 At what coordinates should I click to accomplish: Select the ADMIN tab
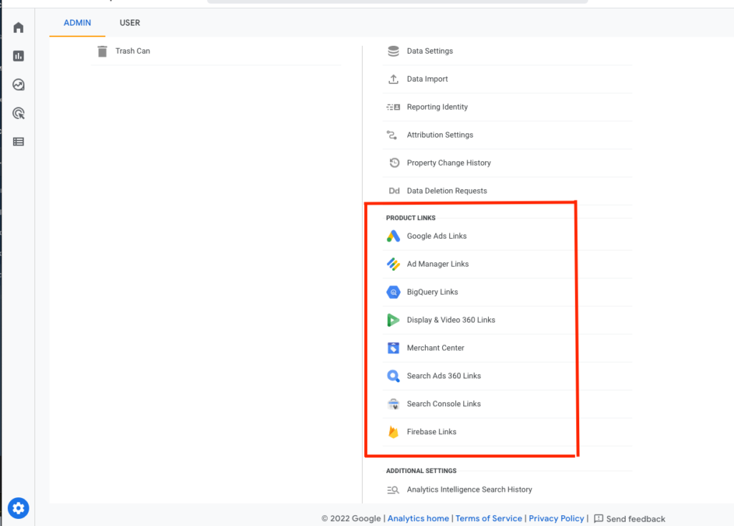coord(77,23)
